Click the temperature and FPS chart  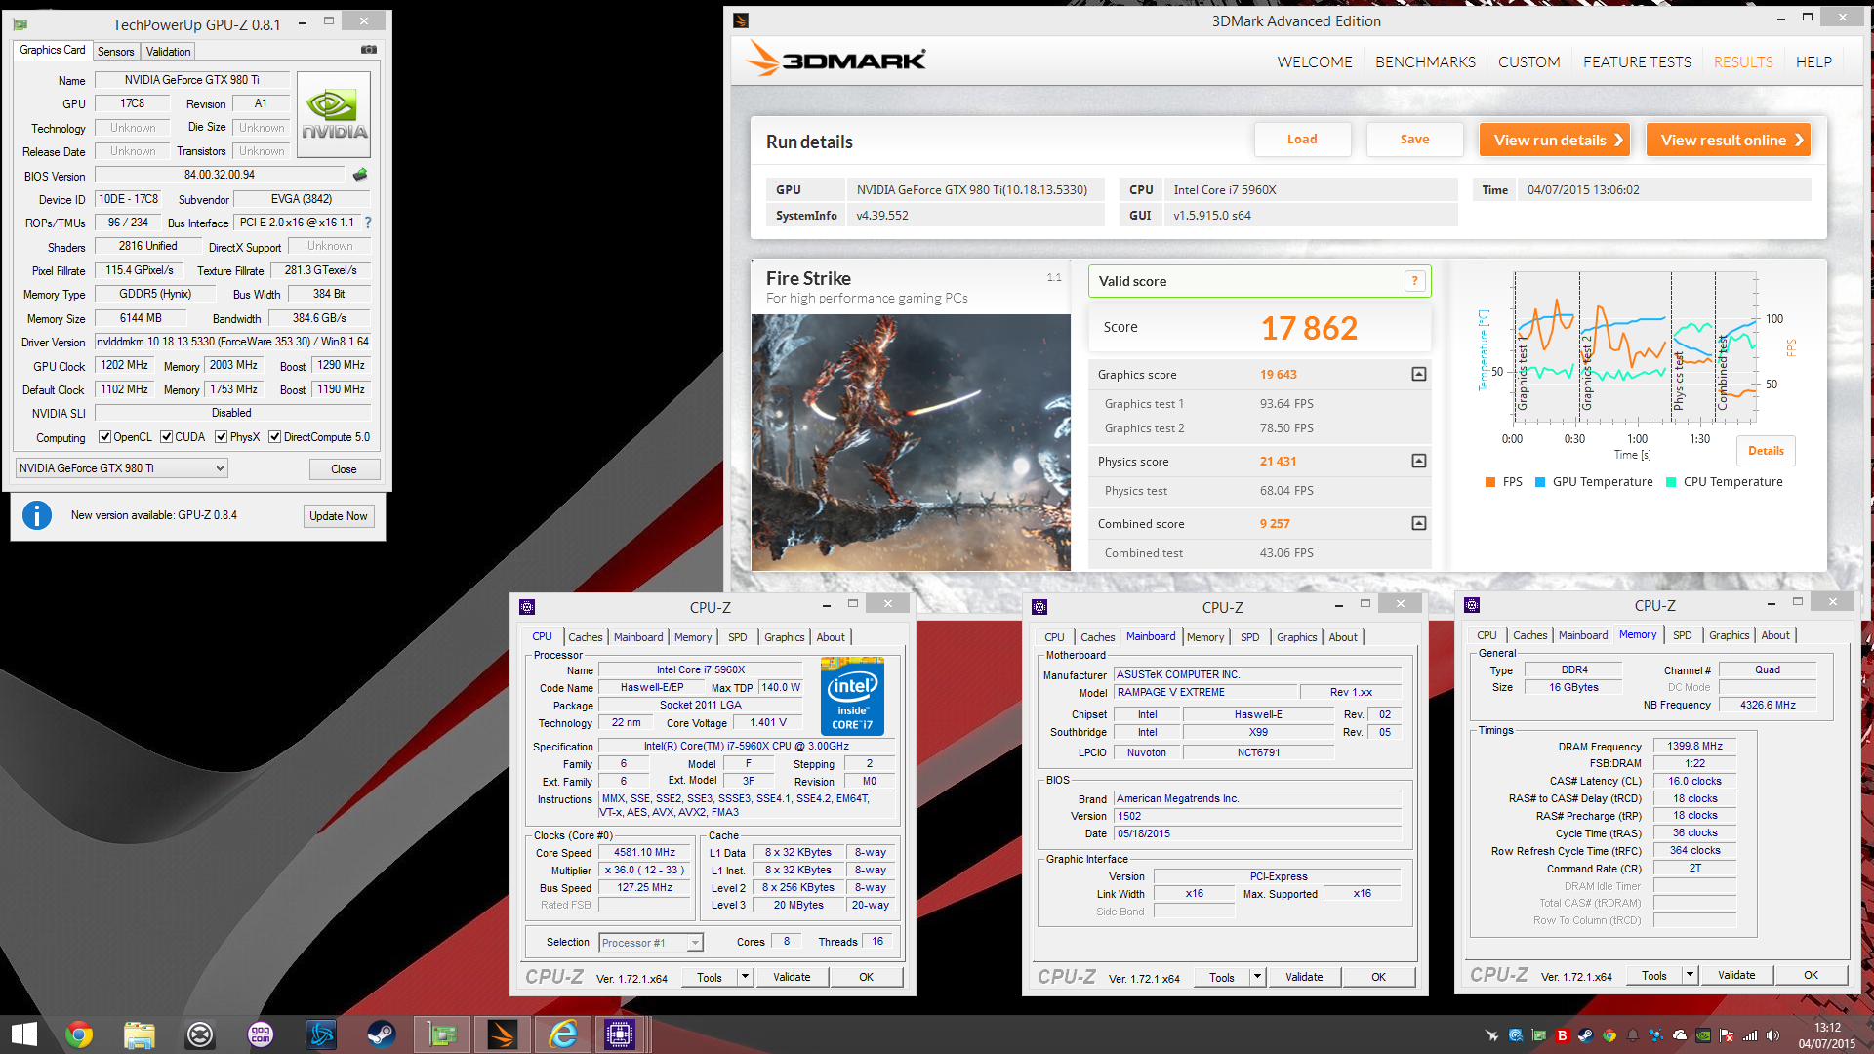(1635, 348)
